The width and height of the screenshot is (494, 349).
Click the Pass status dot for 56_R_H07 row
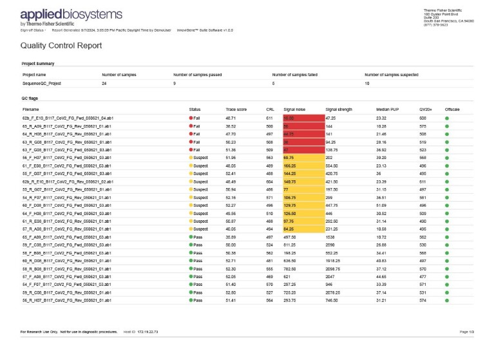pyautogui.click(x=191, y=300)
